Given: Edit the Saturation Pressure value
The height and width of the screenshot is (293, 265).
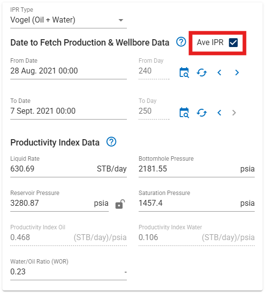Looking at the screenshot, I should coord(196,203).
